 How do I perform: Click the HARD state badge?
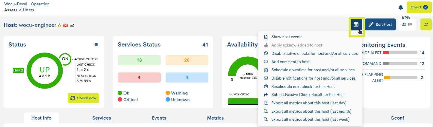pyautogui.click(x=18, y=70)
